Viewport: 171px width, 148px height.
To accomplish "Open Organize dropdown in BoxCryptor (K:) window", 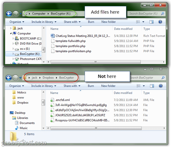I will 17,22.
